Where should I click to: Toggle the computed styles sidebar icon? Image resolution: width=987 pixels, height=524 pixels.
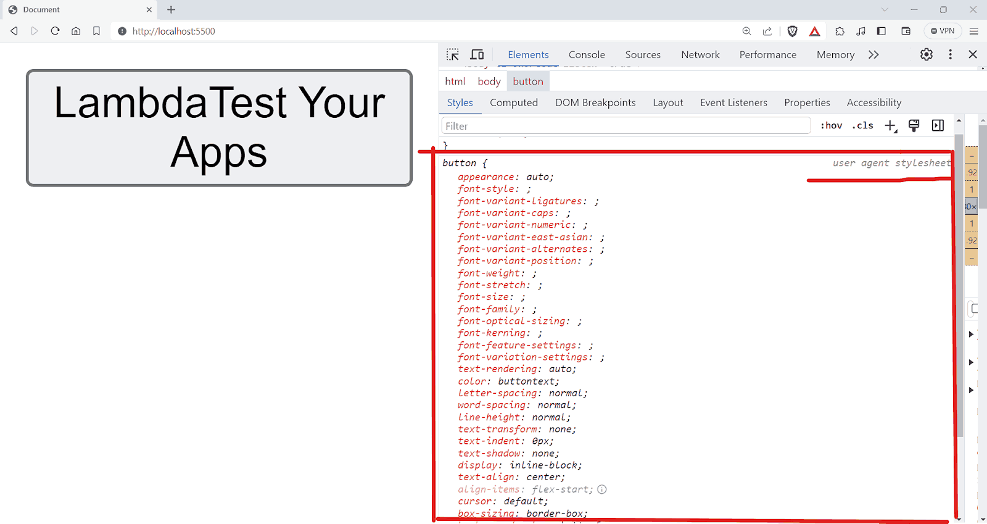click(938, 126)
